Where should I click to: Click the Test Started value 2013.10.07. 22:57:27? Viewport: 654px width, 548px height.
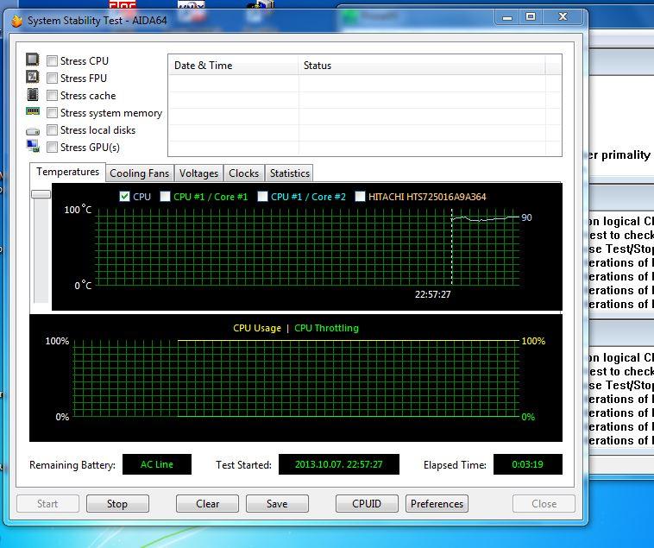point(339,464)
